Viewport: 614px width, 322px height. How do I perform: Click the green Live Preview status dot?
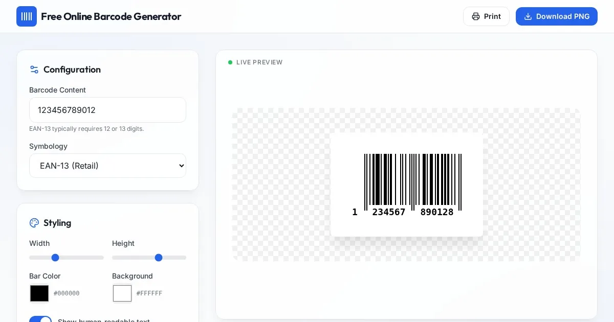tap(230, 62)
